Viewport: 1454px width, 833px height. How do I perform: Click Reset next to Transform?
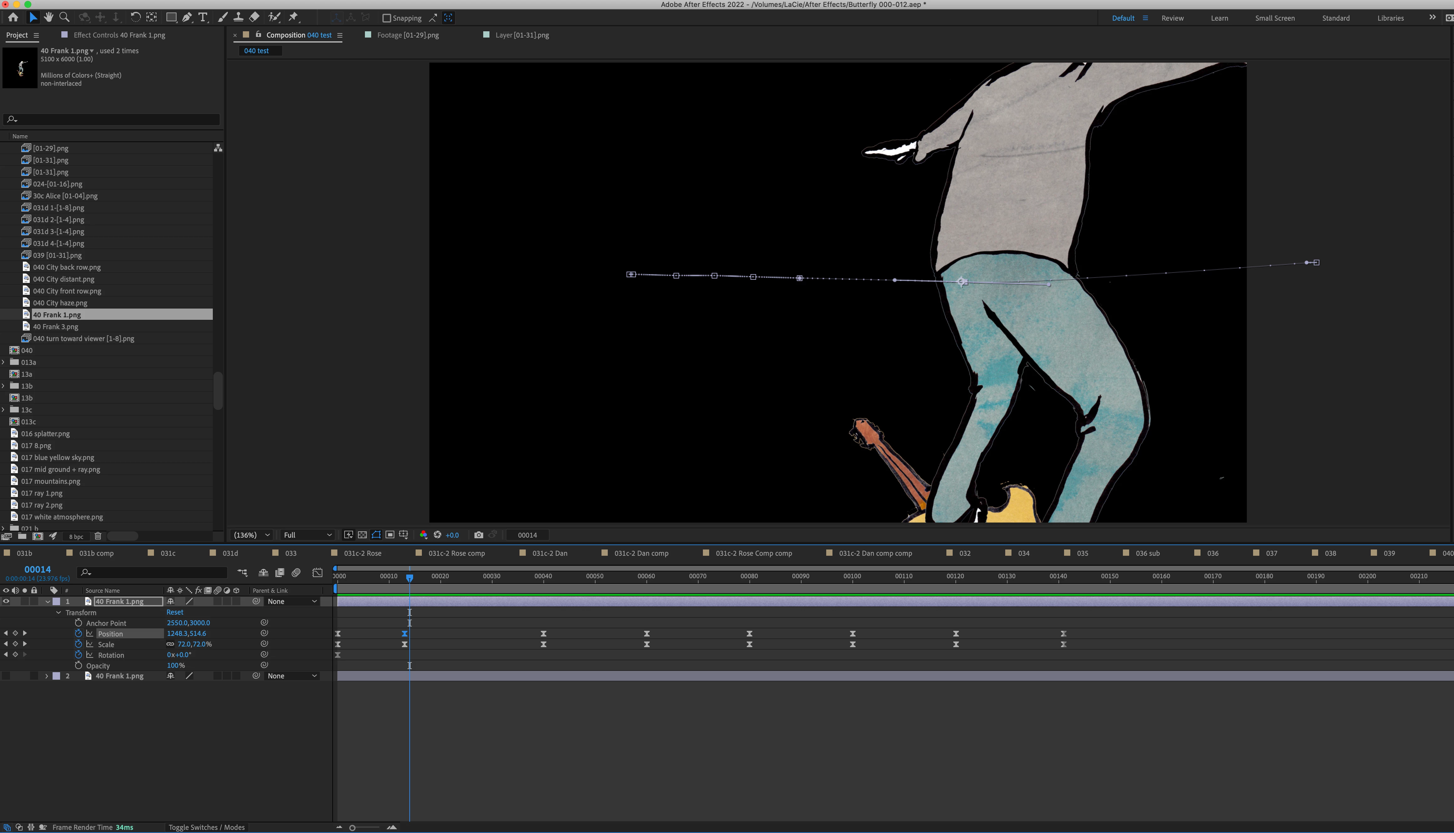[174, 612]
